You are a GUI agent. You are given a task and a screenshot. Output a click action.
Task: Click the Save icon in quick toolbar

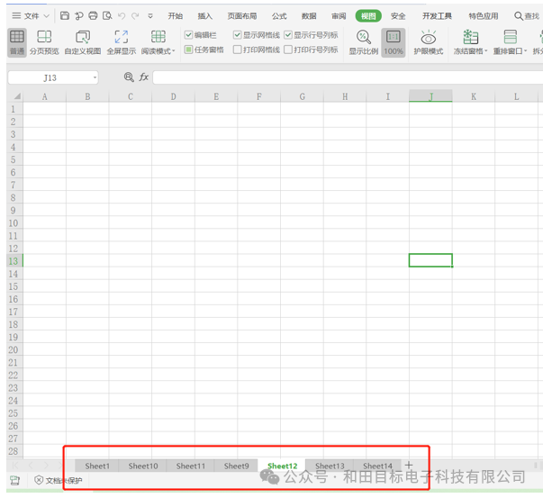click(x=65, y=15)
